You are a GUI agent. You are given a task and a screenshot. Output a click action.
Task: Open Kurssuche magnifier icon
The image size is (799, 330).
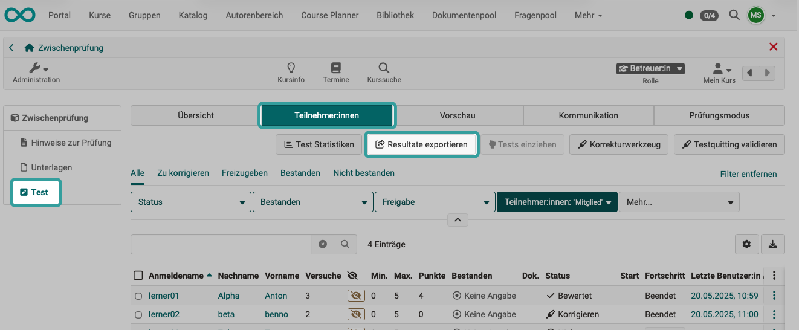pyautogui.click(x=384, y=73)
